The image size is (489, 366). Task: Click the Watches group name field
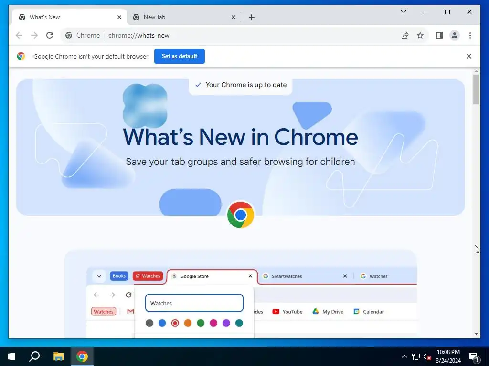[194, 303]
